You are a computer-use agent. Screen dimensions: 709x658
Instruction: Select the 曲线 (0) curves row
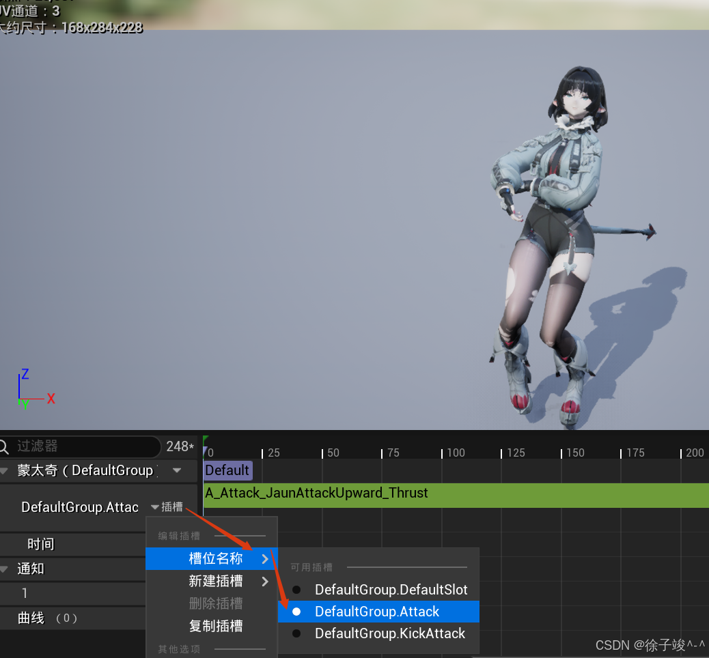click(x=73, y=618)
